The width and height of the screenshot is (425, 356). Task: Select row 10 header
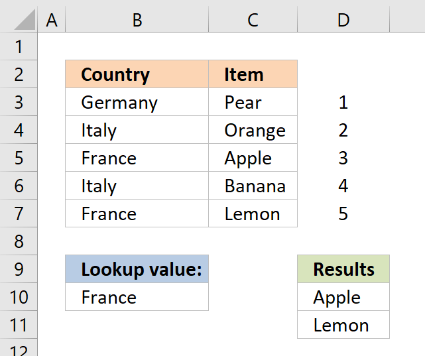pyautogui.click(x=18, y=297)
